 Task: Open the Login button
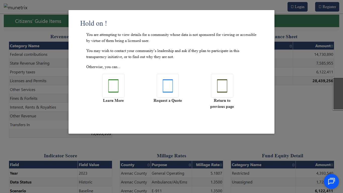(298, 7)
